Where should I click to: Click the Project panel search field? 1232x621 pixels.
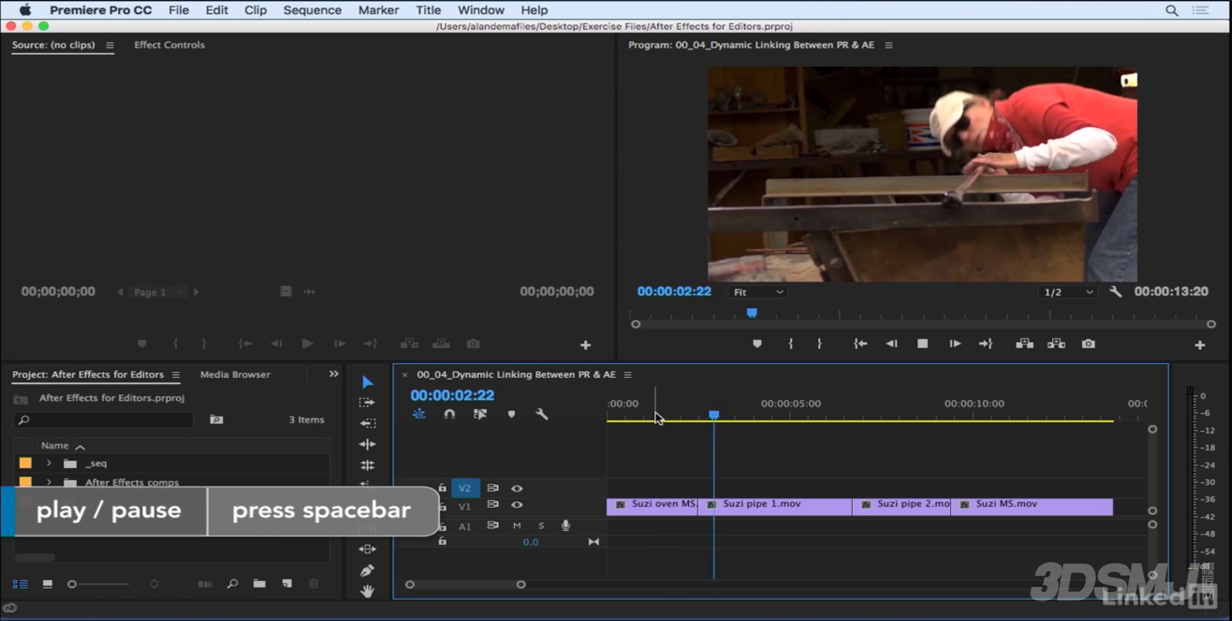point(104,420)
